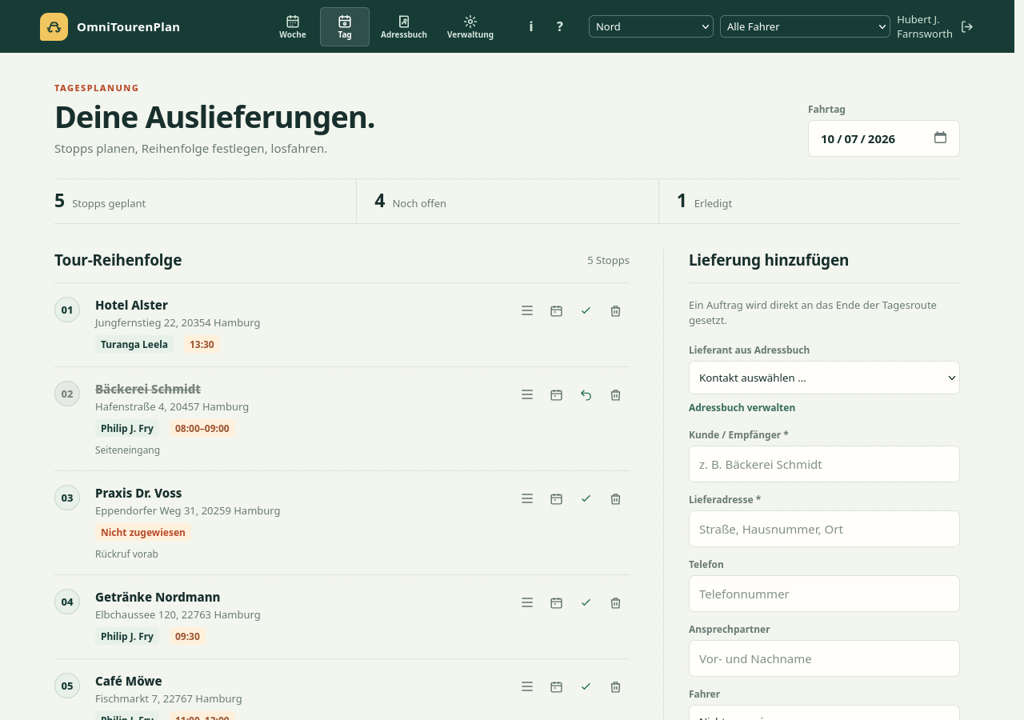This screenshot has height=720, width=1024.
Task: Mark Getränke Nordmann as done
Action: (x=586, y=602)
